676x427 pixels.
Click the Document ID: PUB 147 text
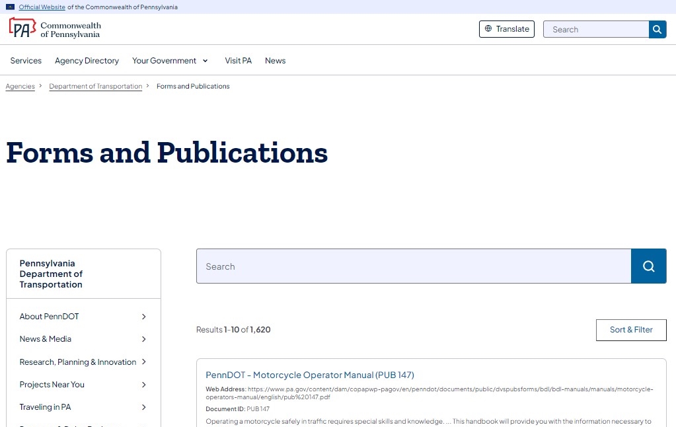(237, 409)
